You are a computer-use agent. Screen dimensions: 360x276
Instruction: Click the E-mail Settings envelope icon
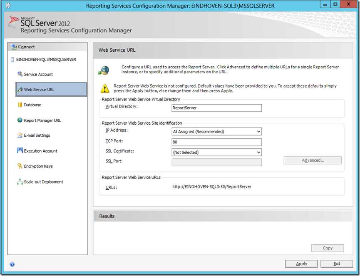pos(20,135)
